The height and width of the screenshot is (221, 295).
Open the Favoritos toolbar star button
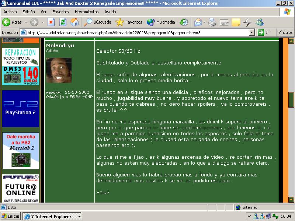[129, 22]
